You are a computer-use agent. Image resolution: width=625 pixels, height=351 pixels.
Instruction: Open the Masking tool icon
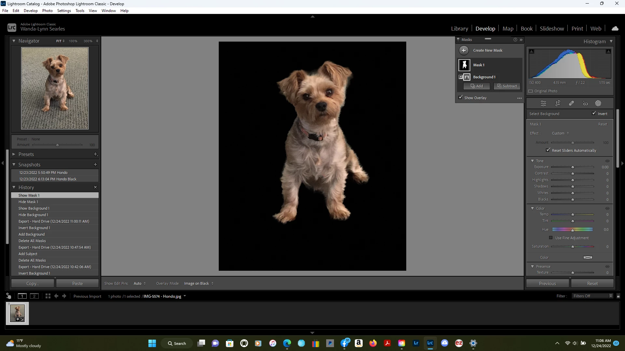click(598, 103)
